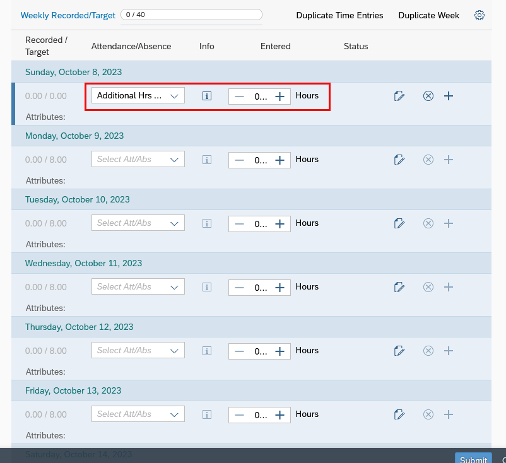Click the plus icon to add Friday entry
Image resolution: width=506 pixels, height=463 pixels.
click(x=449, y=414)
